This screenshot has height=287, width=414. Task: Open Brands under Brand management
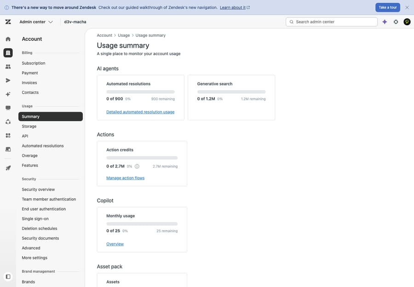[x=28, y=282]
